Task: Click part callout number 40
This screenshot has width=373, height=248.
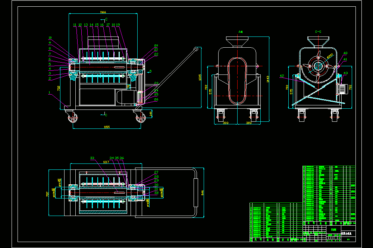Action: 345,53
